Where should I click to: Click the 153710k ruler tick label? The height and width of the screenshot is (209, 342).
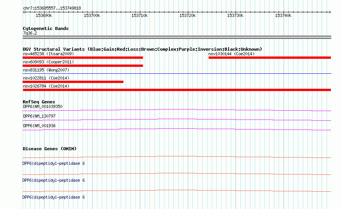pyautogui.click(x=139, y=15)
